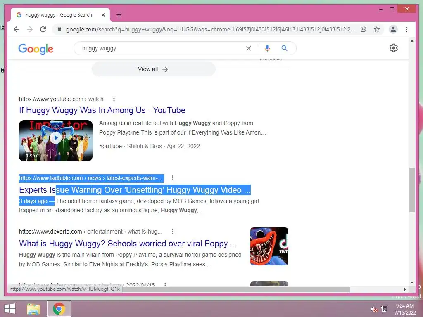Open a new tab with the plus button

pyautogui.click(x=119, y=15)
